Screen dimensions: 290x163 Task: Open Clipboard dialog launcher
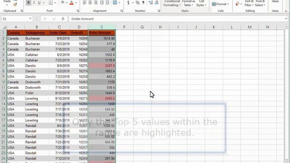point(22,11)
